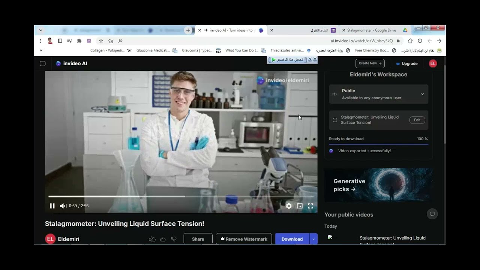The height and width of the screenshot is (270, 480).
Task: Bookmark this page with the star
Action: (x=101, y=41)
